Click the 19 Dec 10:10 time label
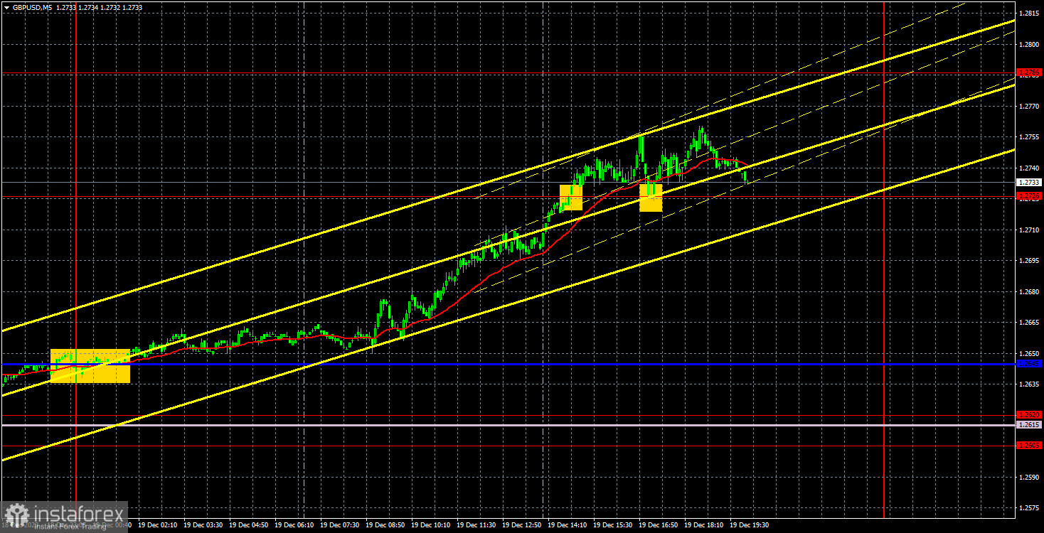The image size is (1044, 533). 431,525
